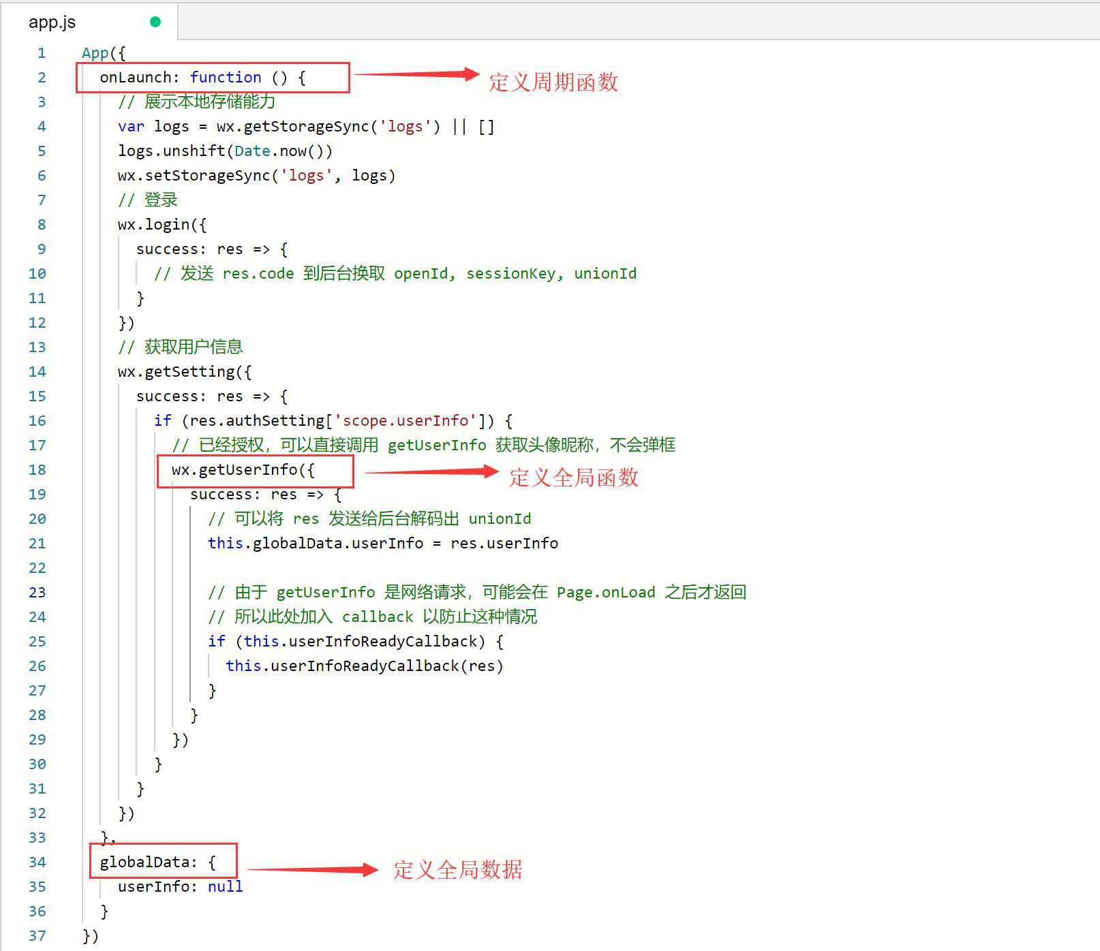This screenshot has height=951, width=1100.
Task: Click comment '展示本地存储能力'
Action: [196, 102]
